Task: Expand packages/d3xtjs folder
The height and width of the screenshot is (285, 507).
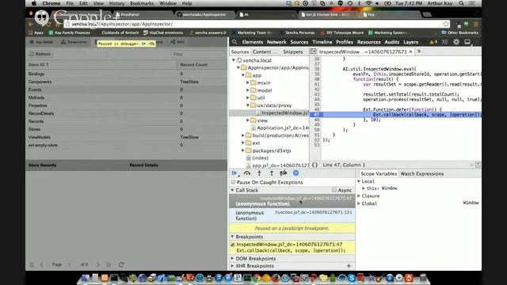Action: click(243, 150)
